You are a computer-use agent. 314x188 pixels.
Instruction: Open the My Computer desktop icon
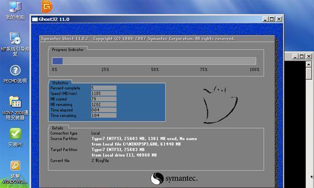pyautogui.click(x=15, y=10)
